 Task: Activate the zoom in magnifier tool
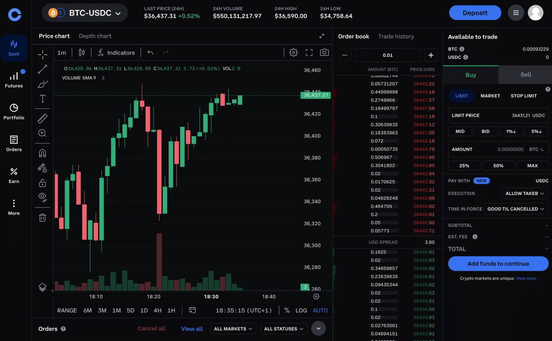click(42, 133)
